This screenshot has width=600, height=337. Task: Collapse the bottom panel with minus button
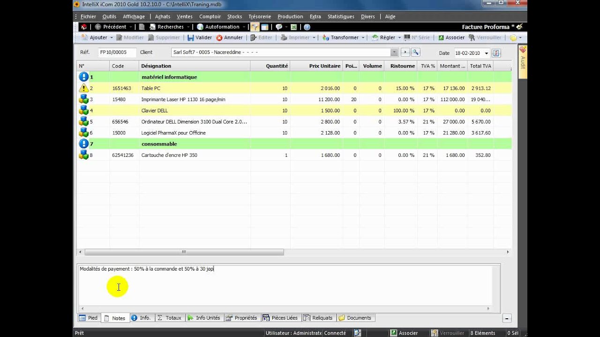[507, 318]
